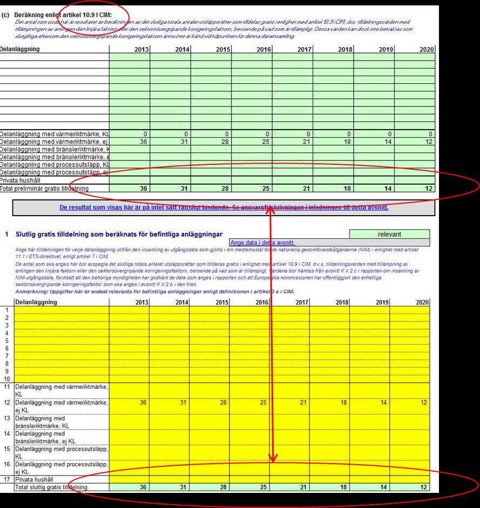This screenshot has height=508, width=480.
Task: Select heading 'Beräkning enligt artikel 10.9 i CIM:'
Action: [x=63, y=15]
